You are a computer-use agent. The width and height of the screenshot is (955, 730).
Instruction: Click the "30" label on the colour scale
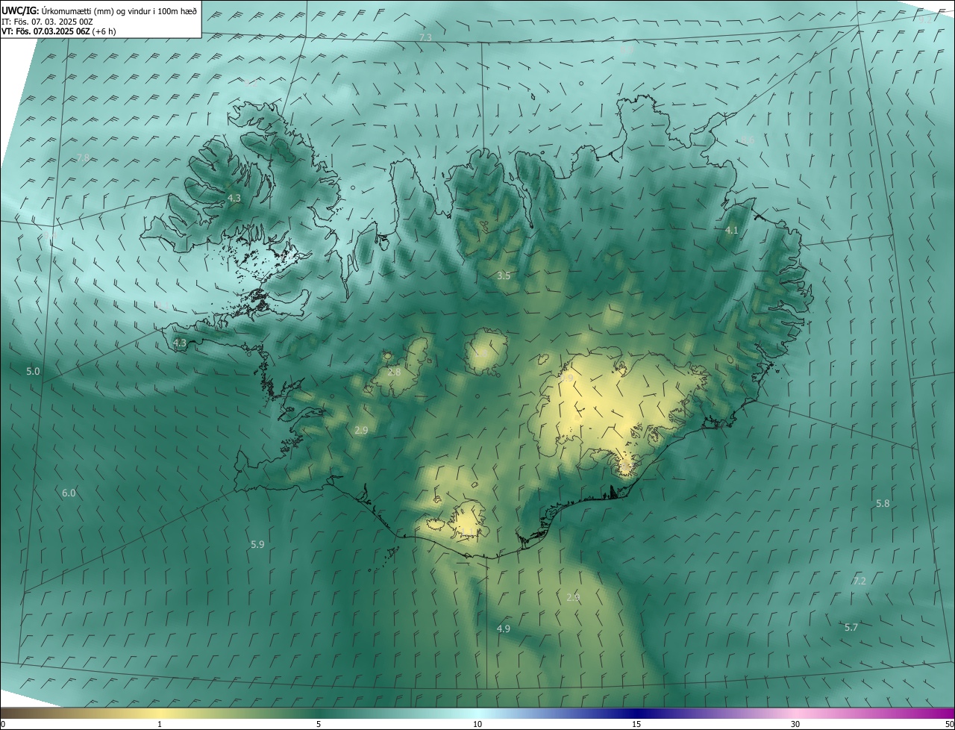[795, 725]
